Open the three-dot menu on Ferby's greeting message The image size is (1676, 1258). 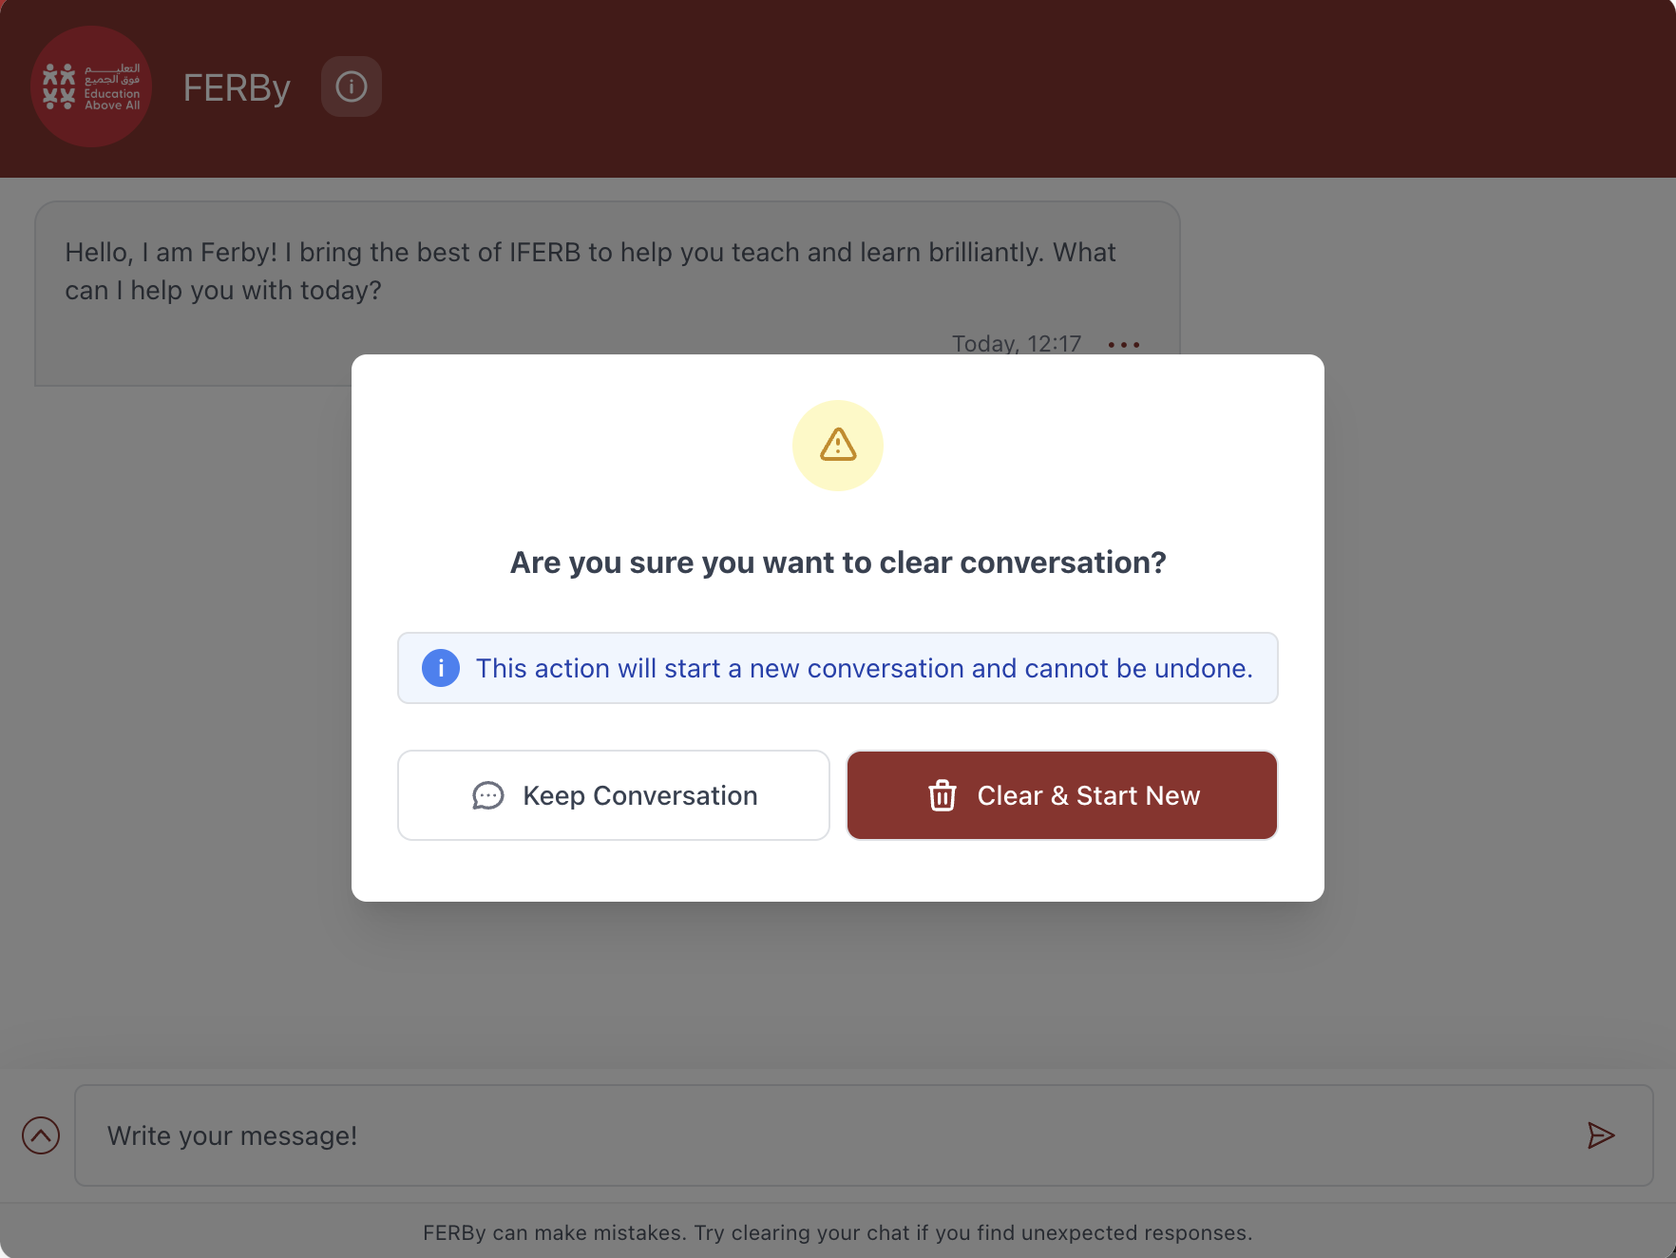pos(1122,345)
